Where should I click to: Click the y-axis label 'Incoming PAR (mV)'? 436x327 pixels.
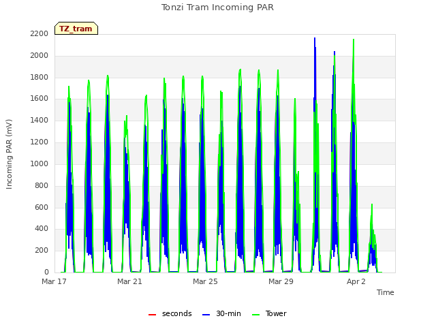[x=9, y=154]
